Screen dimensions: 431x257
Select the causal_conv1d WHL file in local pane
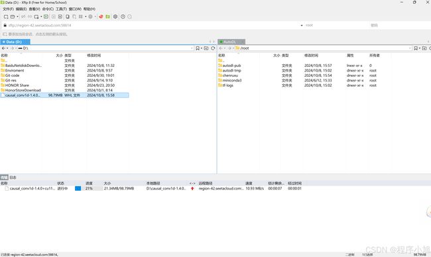coord(64,95)
